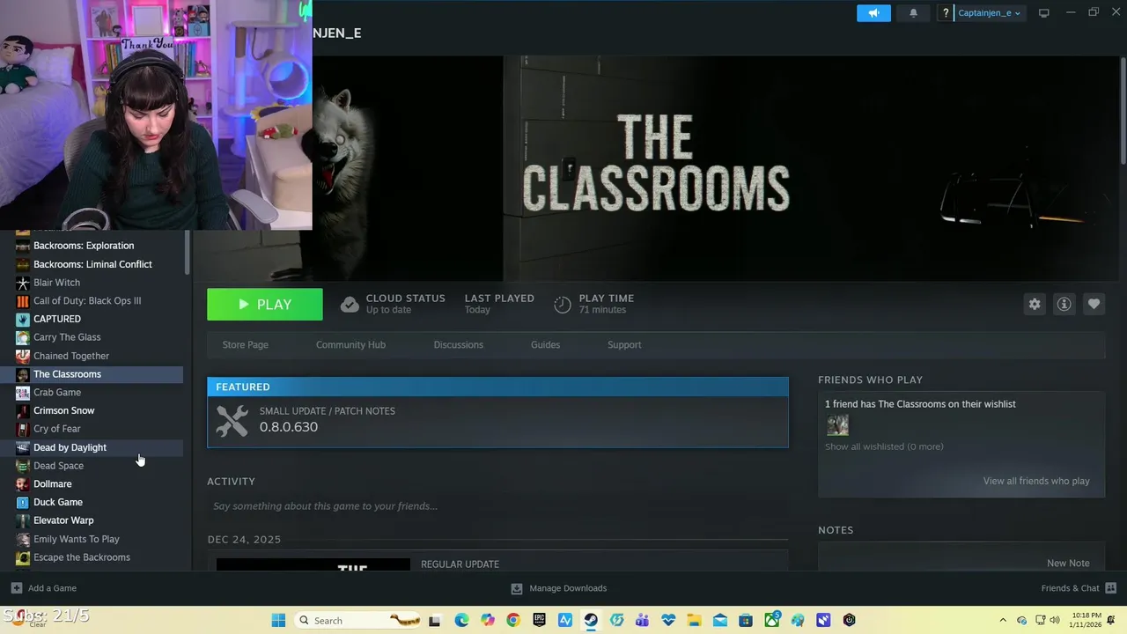Screen dimensions: 1127x634
Task: Click the patch notes wrench icon
Action: tap(232, 420)
